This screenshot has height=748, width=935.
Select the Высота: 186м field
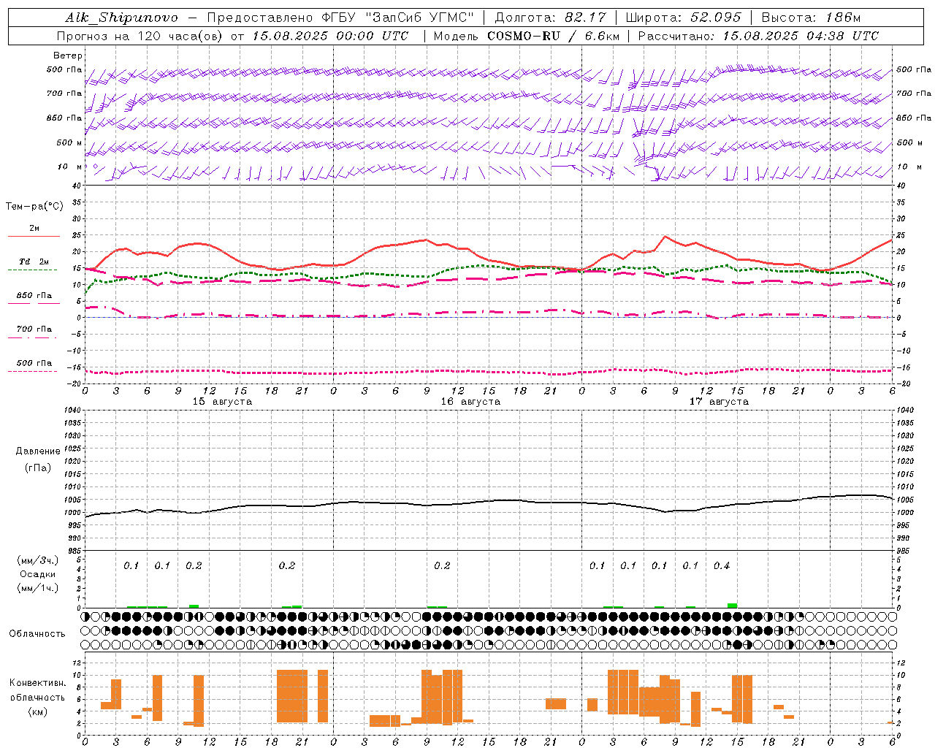(x=811, y=18)
